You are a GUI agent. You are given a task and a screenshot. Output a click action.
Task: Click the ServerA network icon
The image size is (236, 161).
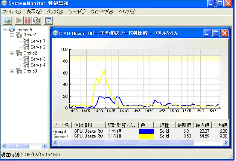click(x=12, y=29)
